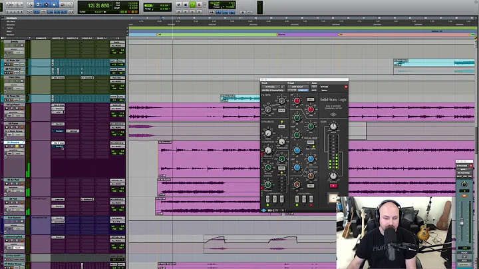Open the Rhodes track output path selector
Image resolution: width=479 pixels, height=269 pixels.
pyautogui.click(x=117, y=146)
